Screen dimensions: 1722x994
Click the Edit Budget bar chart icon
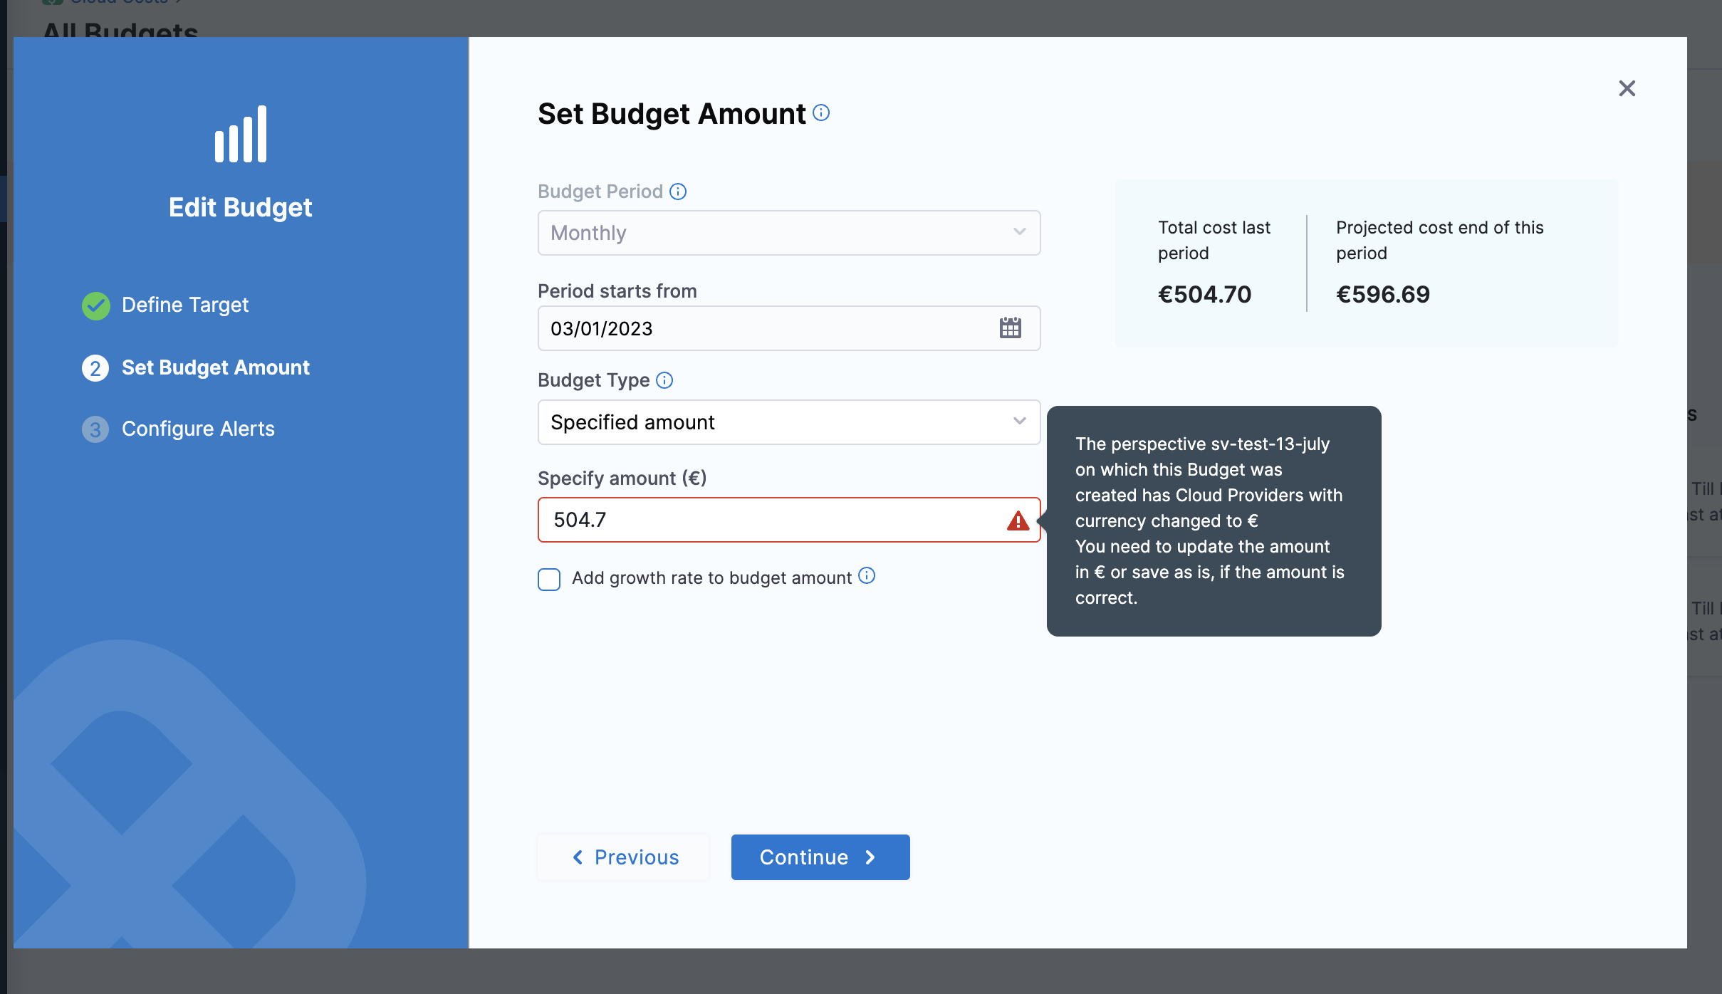click(241, 135)
